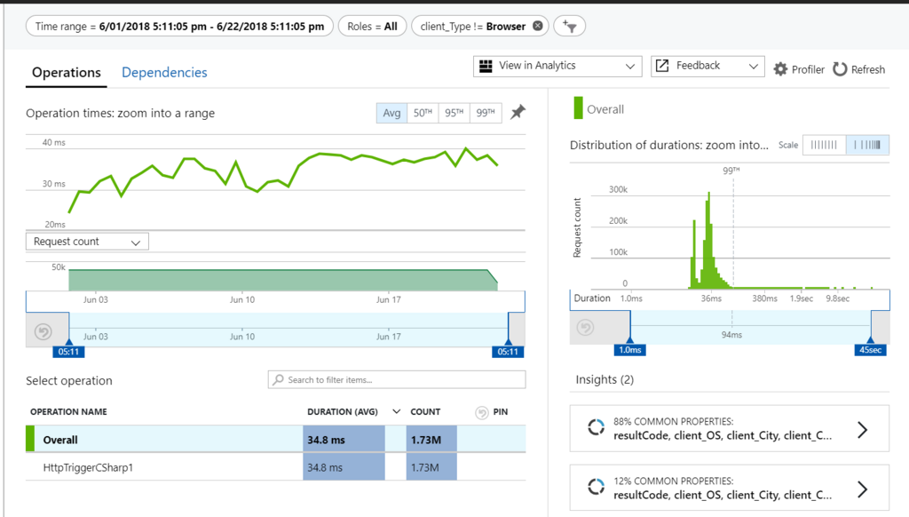Open the Time range filter pill
The width and height of the screenshot is (909, 517).
click(x=179, y=26)
